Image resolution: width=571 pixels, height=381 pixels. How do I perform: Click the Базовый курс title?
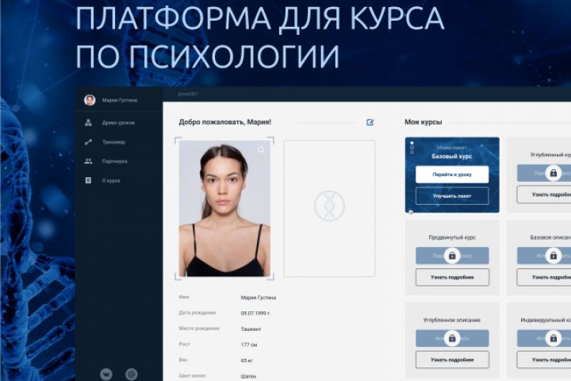452,156
